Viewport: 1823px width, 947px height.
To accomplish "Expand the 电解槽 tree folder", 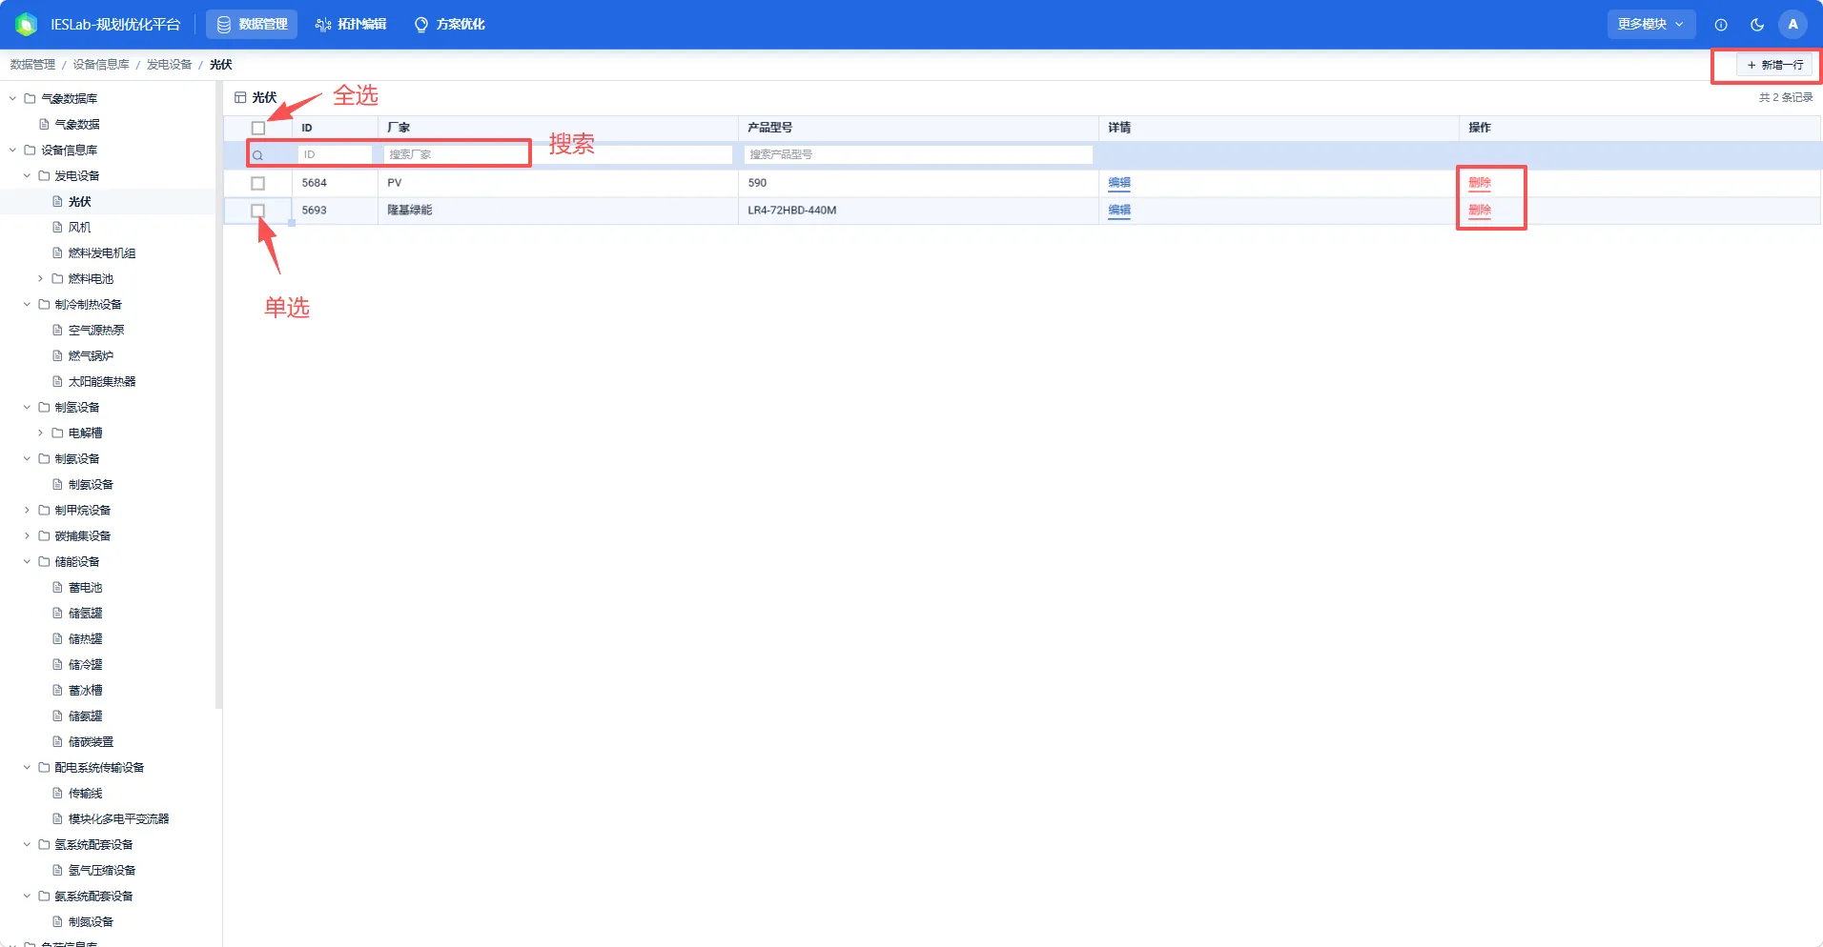I will click(x=40, y=433).
